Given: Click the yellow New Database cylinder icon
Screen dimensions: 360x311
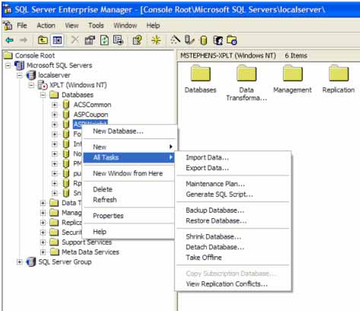Looking at the screenshot, I should pyautogui.click(x=204, y=40).
